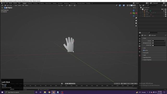This screenshot has height=94, width=167.
Task: Switch to the UV Editing workspace tab
Action: click(41, 3)
